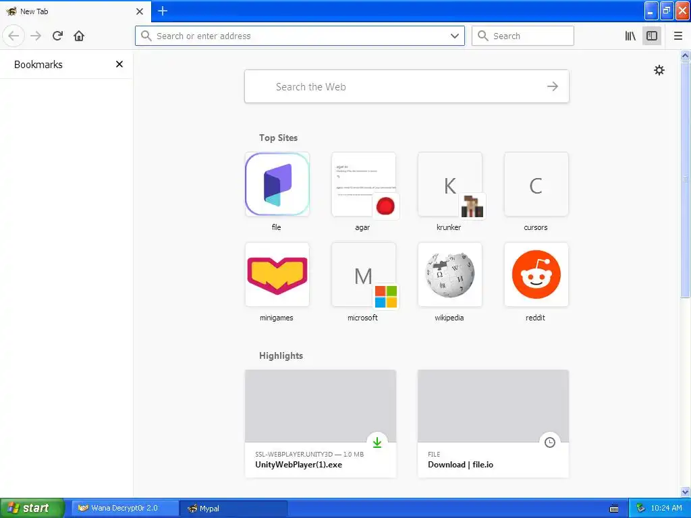Expand the address bar history dropdown
The height and width of the screenshot is (518, 691).
click(455, 36)
